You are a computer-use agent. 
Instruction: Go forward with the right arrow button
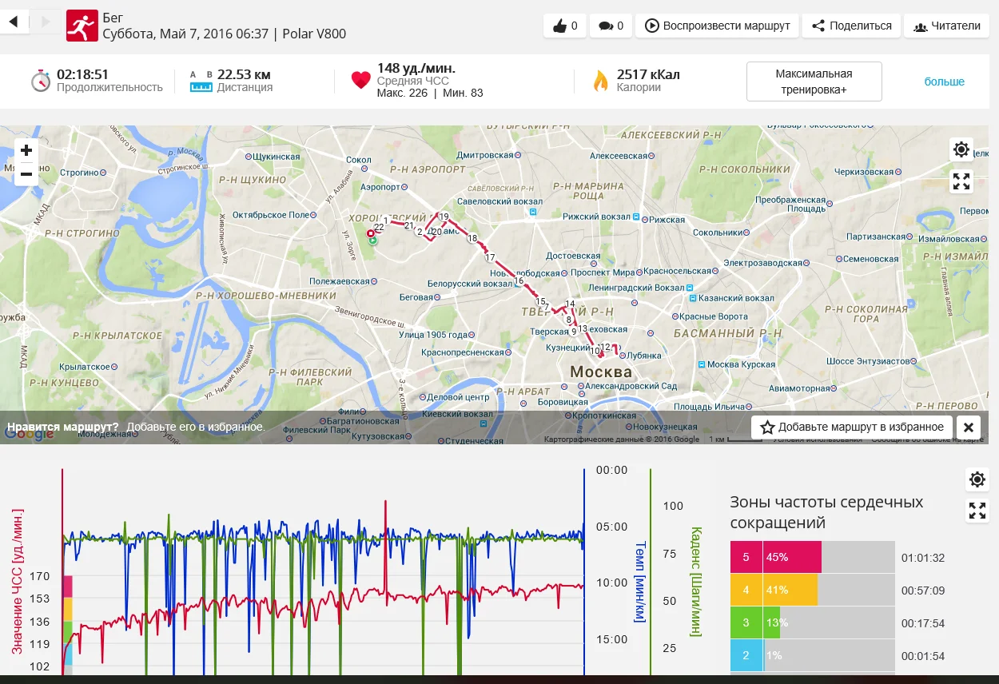[x=45, y=22]
